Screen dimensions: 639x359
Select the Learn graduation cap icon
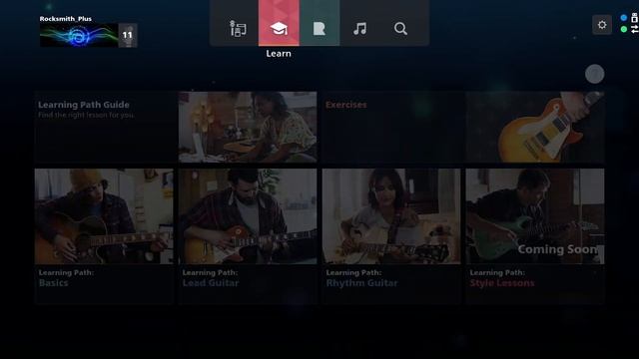click(279, 29)
